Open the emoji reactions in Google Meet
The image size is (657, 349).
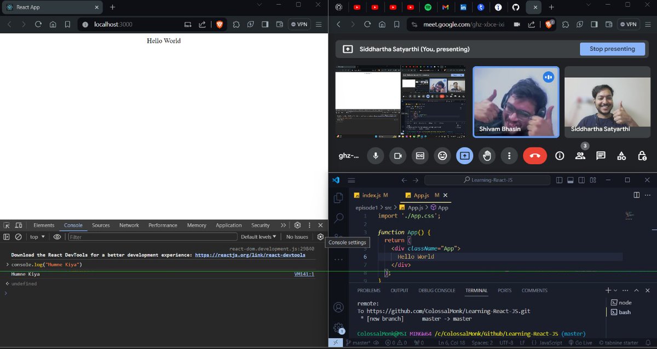point(442,156)
